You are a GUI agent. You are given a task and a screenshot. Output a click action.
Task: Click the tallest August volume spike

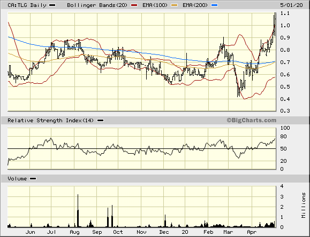pyautogui.click(x=78, y=211)
